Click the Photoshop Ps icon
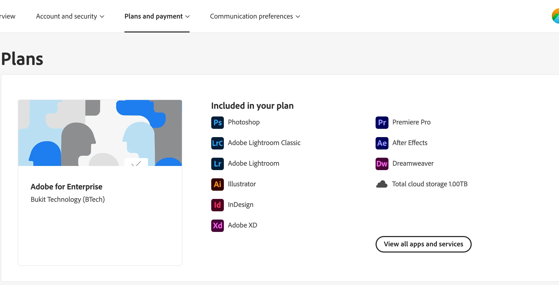The image size is (559, 285). click(x=217, y=122)
